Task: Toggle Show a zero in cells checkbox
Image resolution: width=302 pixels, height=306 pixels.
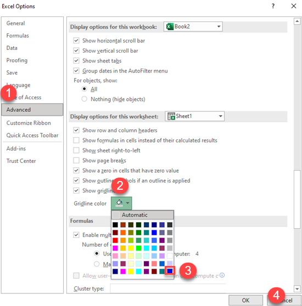Action: pyautogui.click(x=76, y=171)
